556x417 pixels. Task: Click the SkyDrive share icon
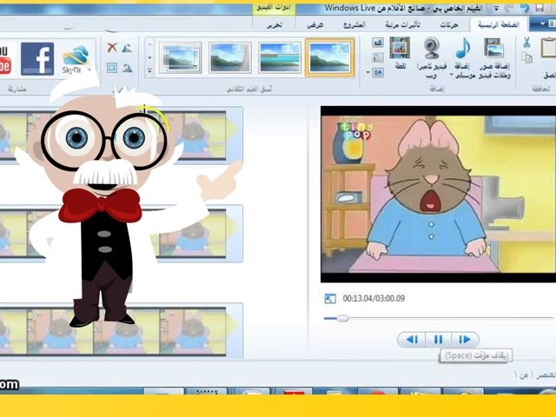point(76,60)
